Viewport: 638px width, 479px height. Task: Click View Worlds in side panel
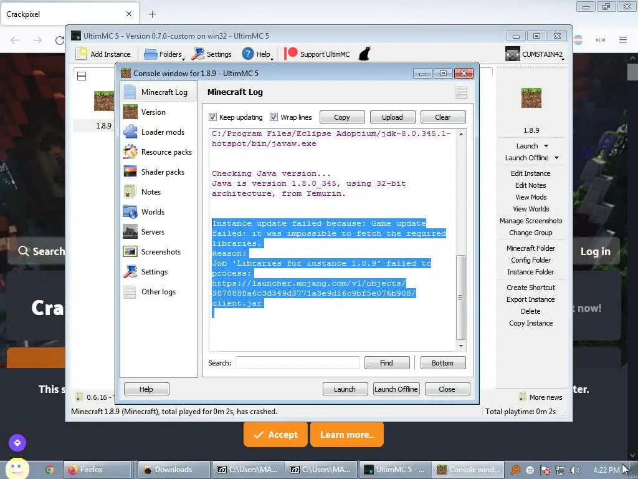pyautogui.click(x=531, y=208)
